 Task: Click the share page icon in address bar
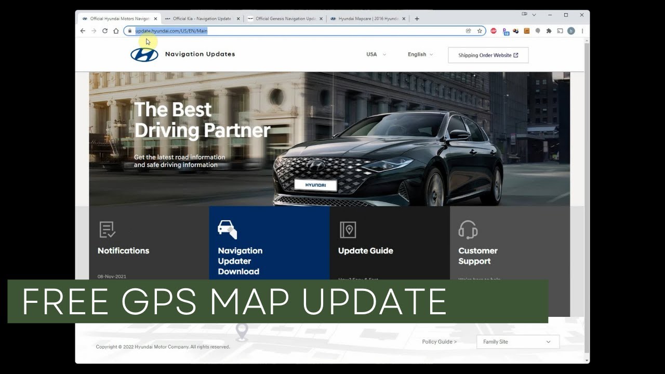click(468, 31)
